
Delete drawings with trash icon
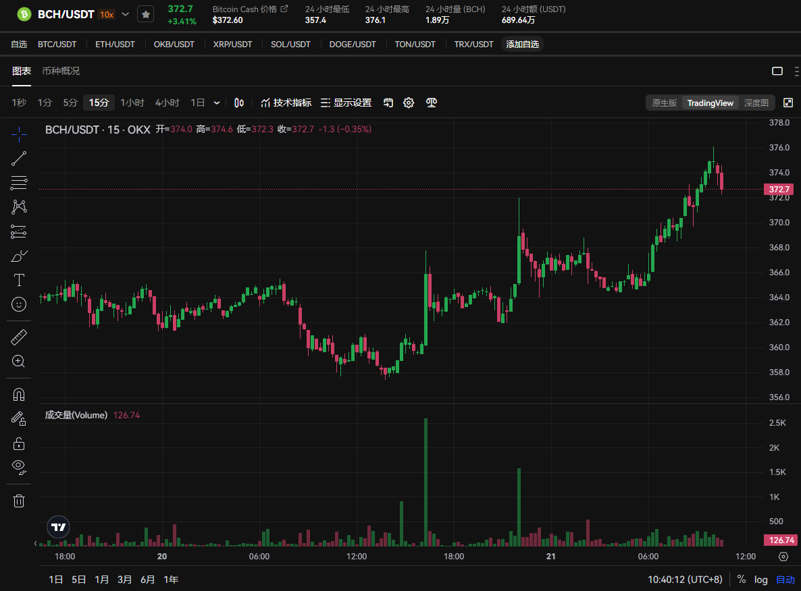point(19,501)
